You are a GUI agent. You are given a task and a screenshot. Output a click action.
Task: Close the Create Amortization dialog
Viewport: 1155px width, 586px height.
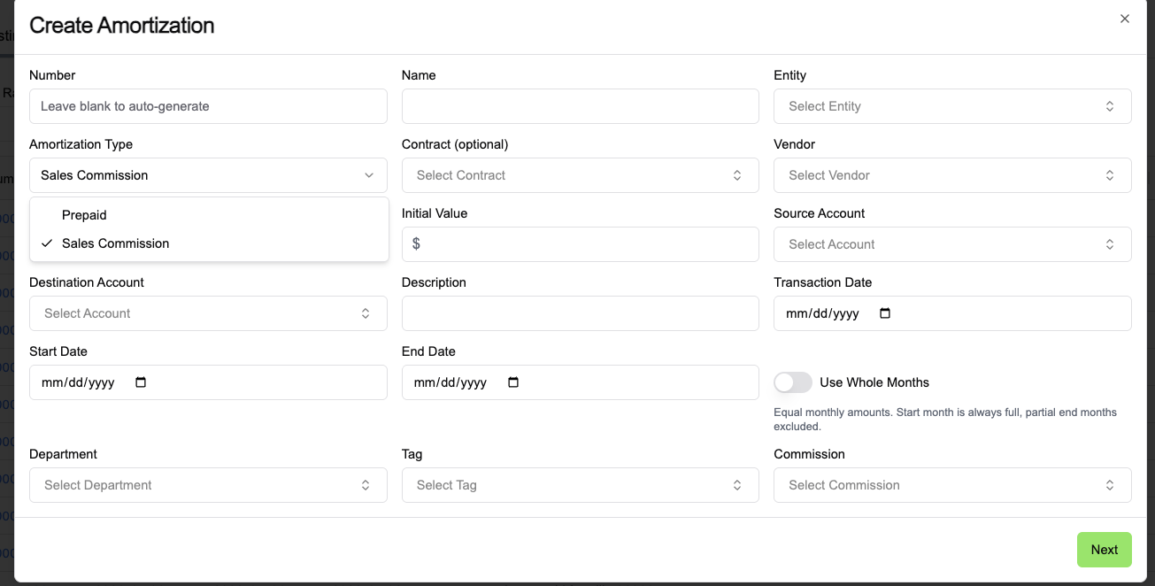point(1125,19)
